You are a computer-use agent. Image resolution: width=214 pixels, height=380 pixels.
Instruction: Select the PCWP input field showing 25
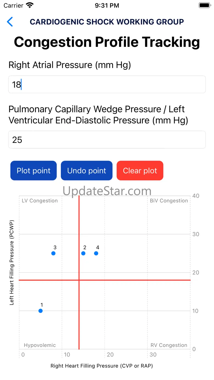coord(107,140)
